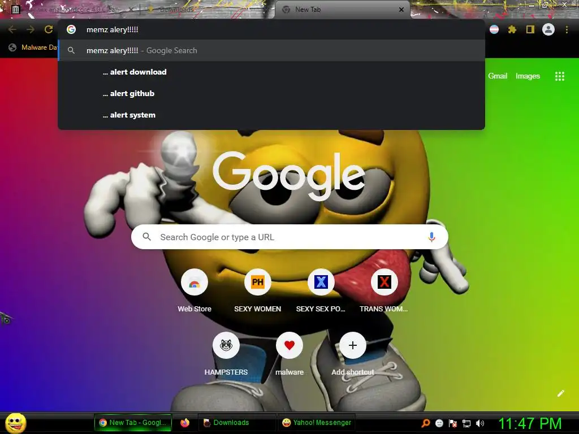The height and width of the screenshot is (434, 579).
Task: Go back using the back arrow
Action: click(12, 29)
